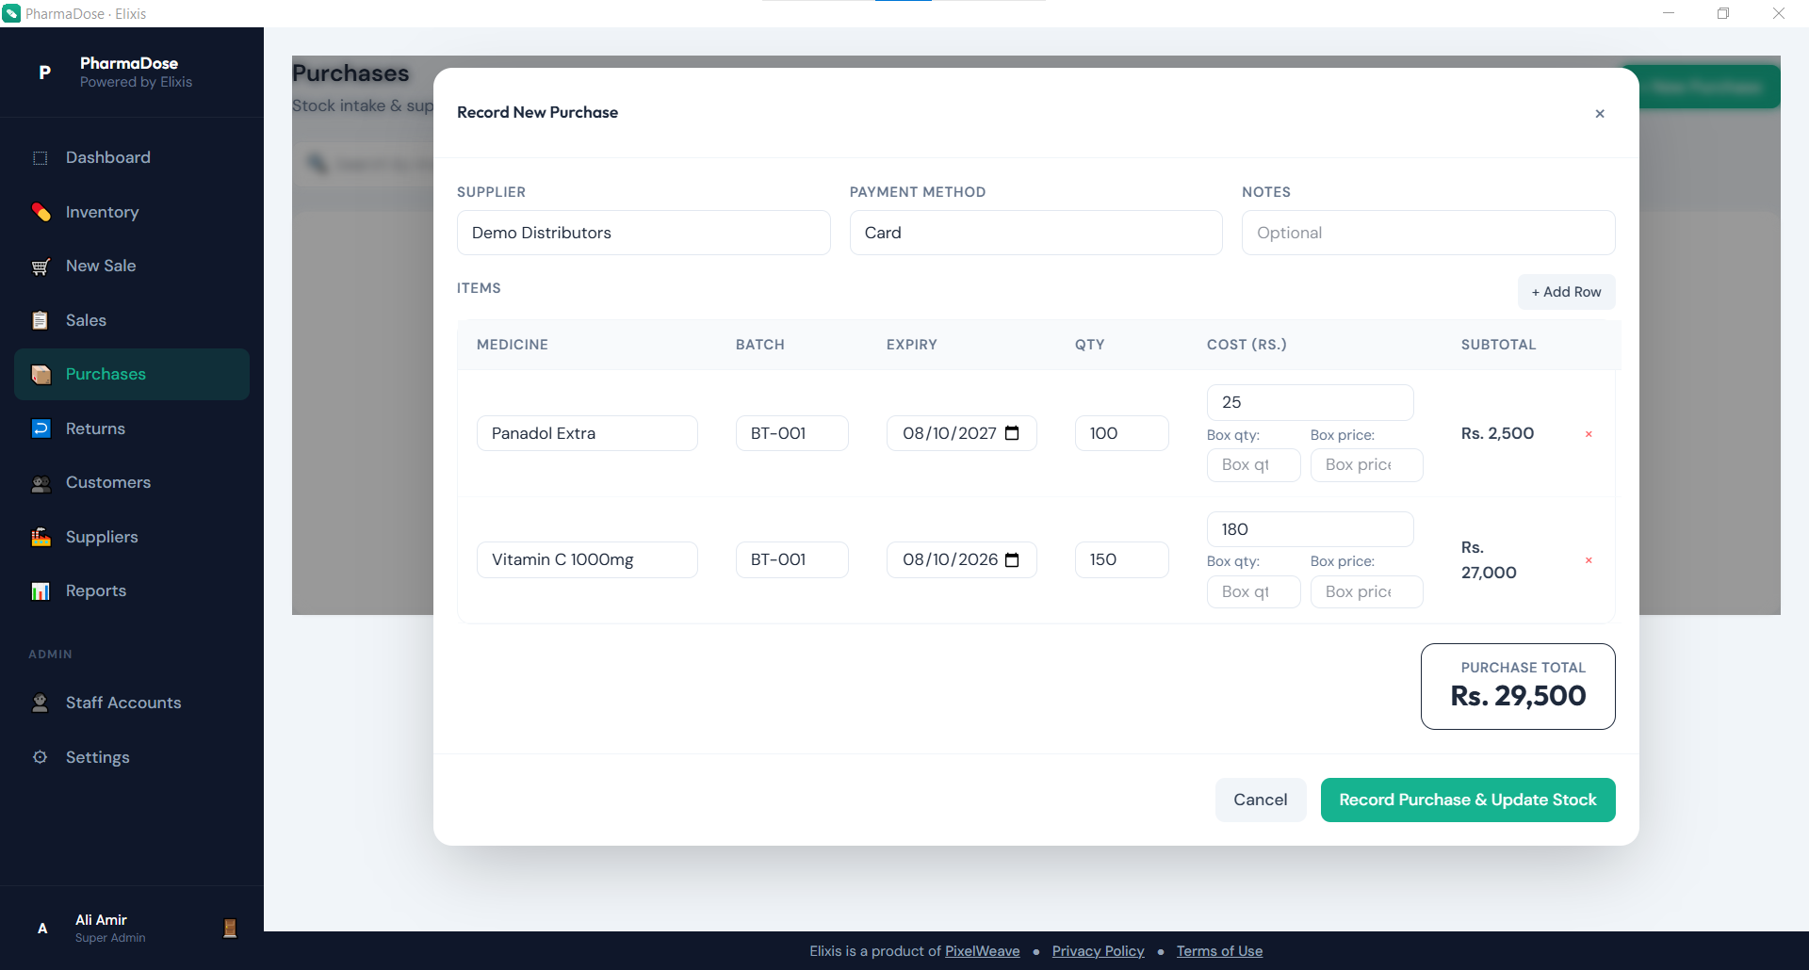The image size is (1809, 970).
Task: Open Inventory in the sidebar
Action: pyautogui.click(x=132, y=212)
